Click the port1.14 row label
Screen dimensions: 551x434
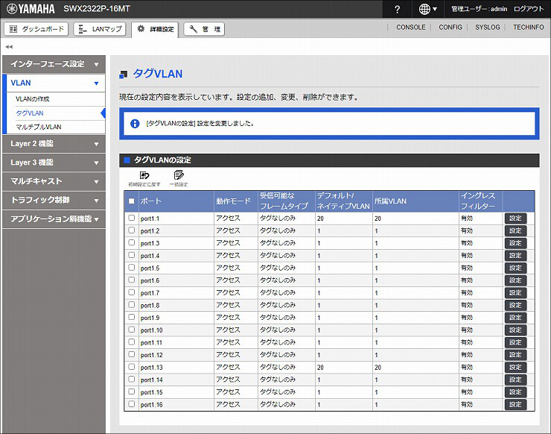(151, 380)
